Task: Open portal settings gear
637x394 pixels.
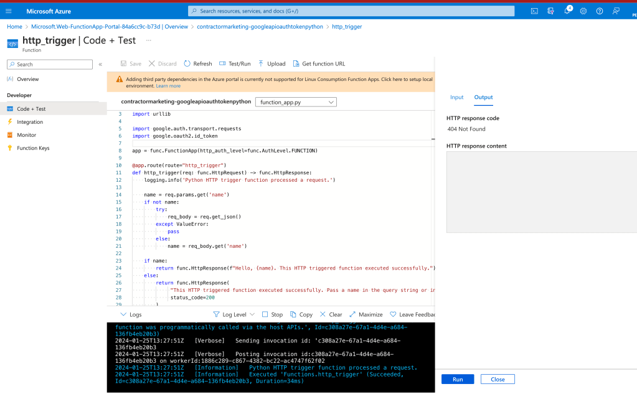Action: pyautogui.click(x=583, y=11)
